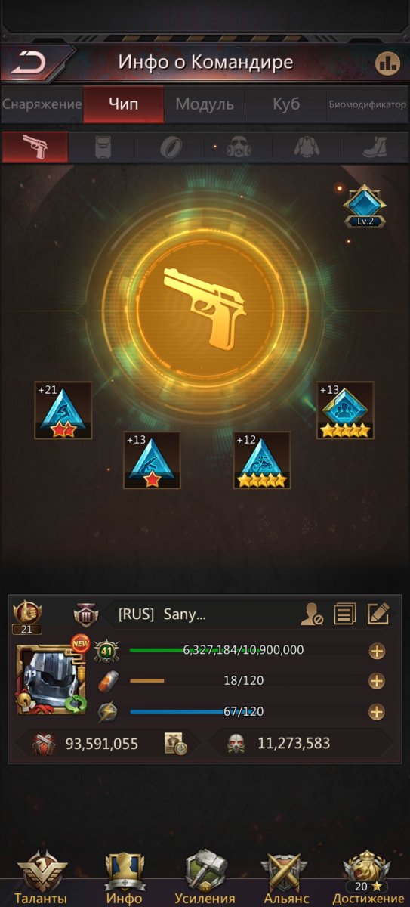Select the backpack slot icon
Viewport: 410px width, 907px height.
click(x=103, y=147)
